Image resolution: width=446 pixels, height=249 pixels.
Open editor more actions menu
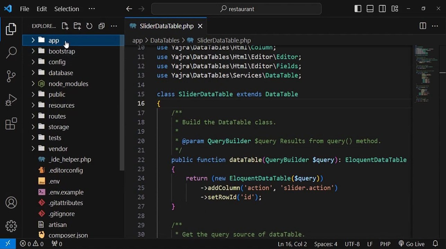point(435,26)
